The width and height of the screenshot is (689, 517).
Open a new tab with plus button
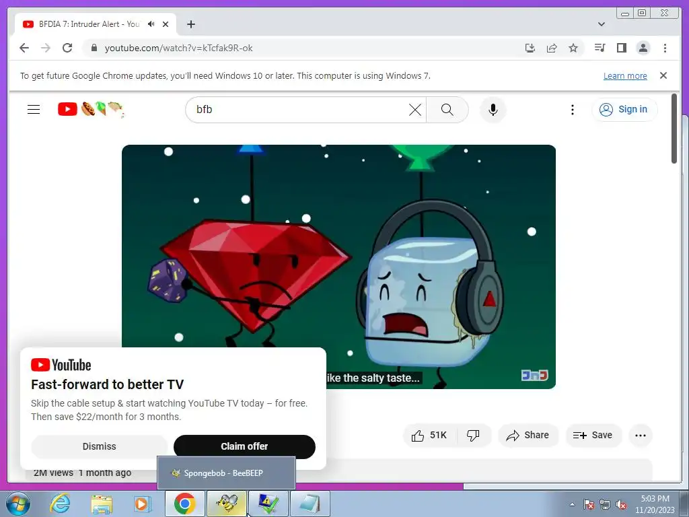pos(190,24)
